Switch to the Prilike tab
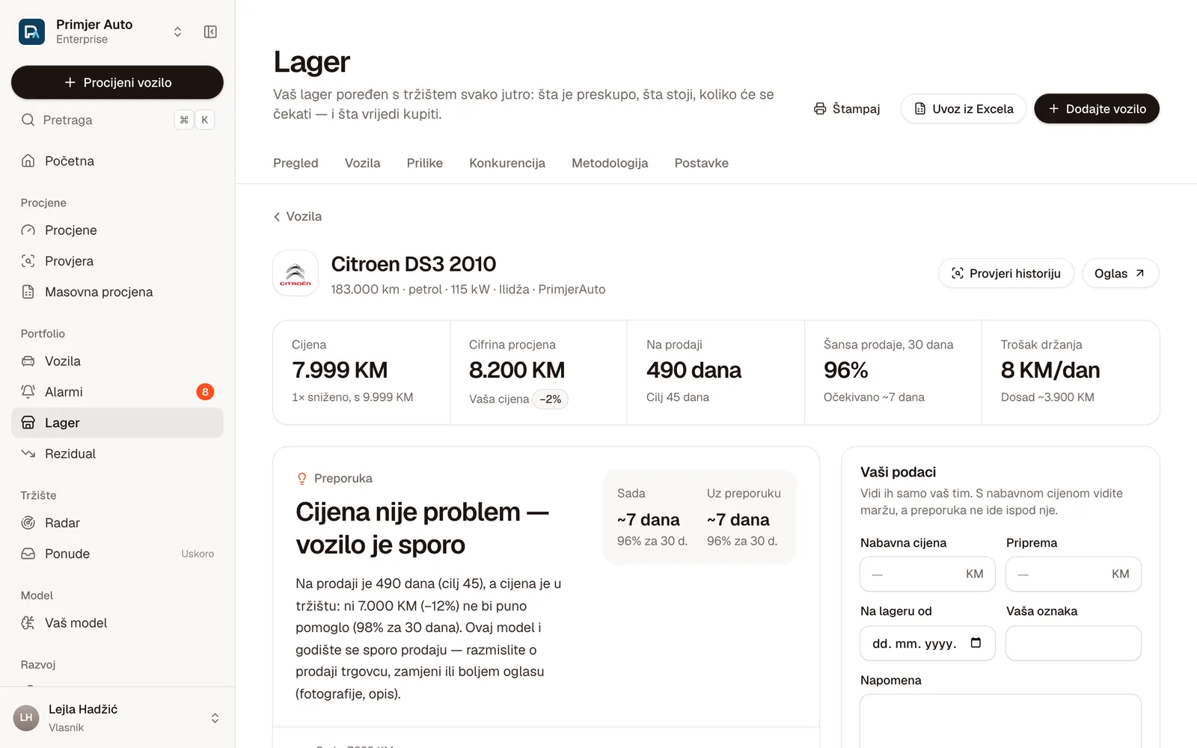Screen dimensions: 1197x748 tap(425, 163)
